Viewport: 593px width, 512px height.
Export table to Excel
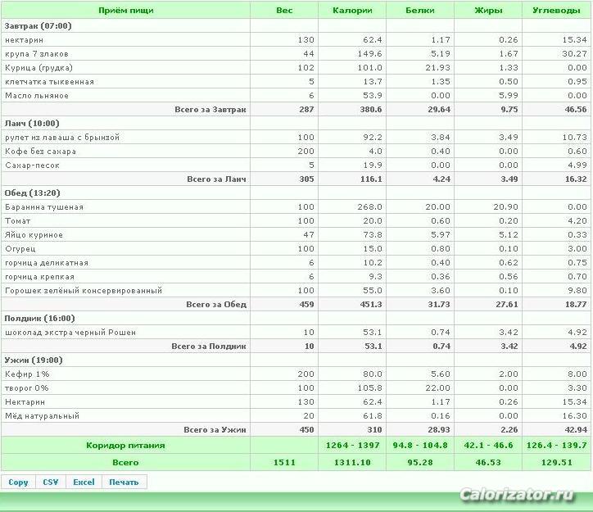(x=84, y=483)
